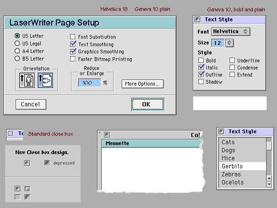The image size is (277, 208).
Task: Click scrollbar down arrow in animal list
Action: click(x=269, y=184)
